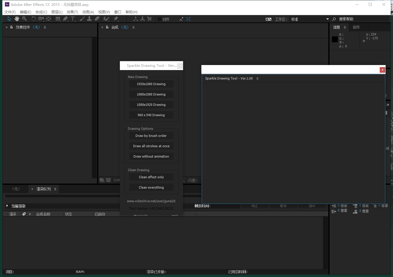Toggle the lock icon on 合成 panel
Screen dimensions: 393x277
click(107, 27)
